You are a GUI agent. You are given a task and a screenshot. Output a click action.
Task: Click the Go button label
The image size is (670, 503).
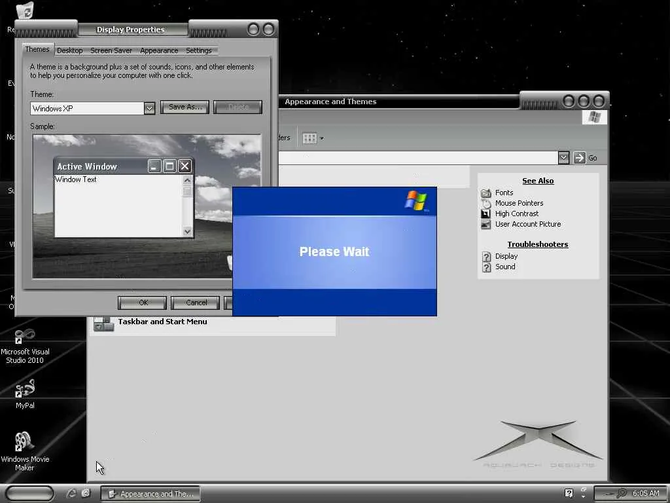click(x=593, y=158)
